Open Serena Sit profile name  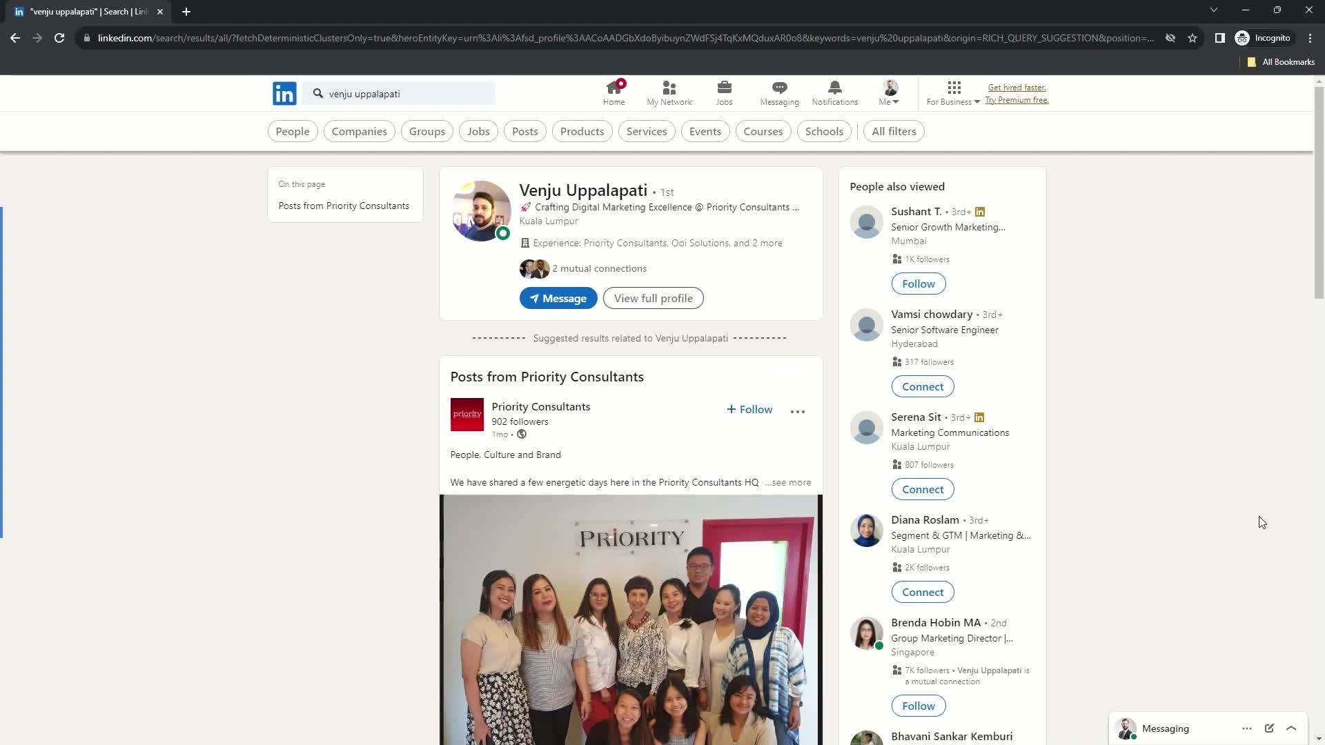point(916,417)
